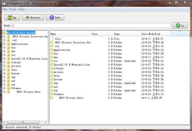Screen dimensions: 192x131
Task: Click var folder icon in tree
Action: (8, 85)
